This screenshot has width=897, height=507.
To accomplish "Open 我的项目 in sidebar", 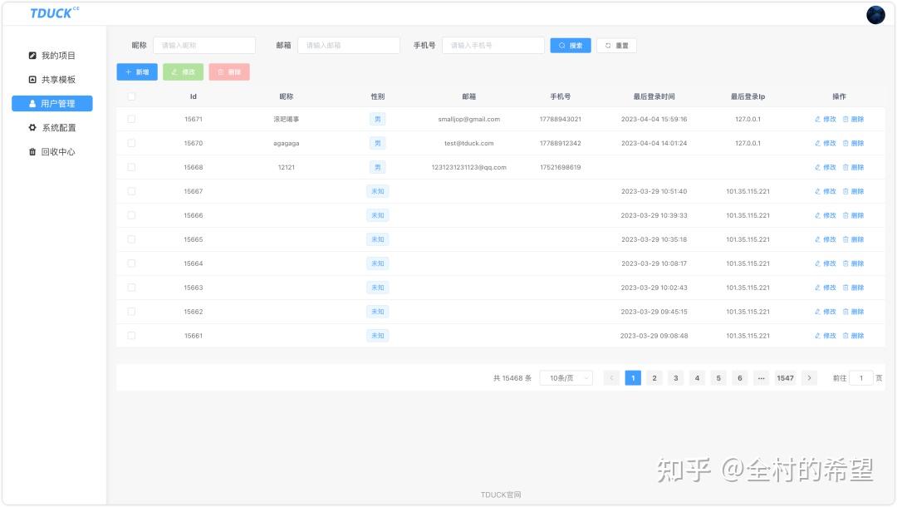I will click(x=52, y=56).
